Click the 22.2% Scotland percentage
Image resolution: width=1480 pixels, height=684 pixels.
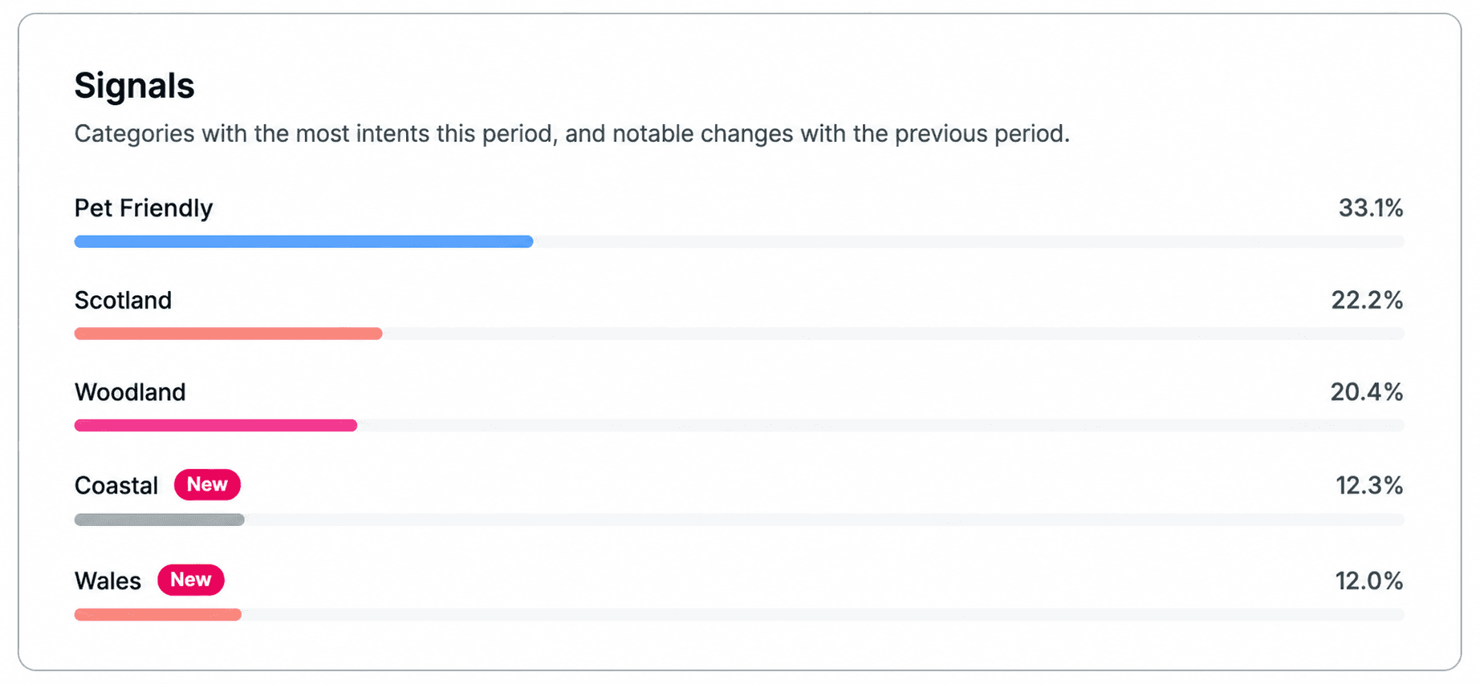point(1367,300)
